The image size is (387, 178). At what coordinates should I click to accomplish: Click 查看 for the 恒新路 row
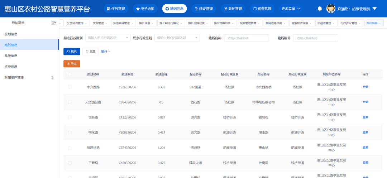click(365, 117)
